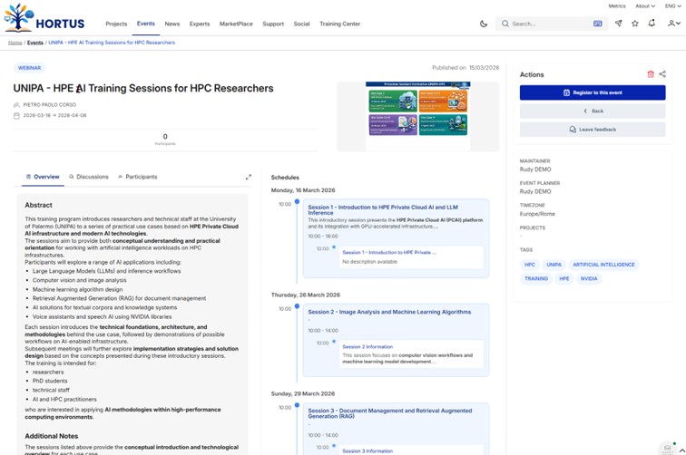Open the paper plane send icon

[618, 24]
